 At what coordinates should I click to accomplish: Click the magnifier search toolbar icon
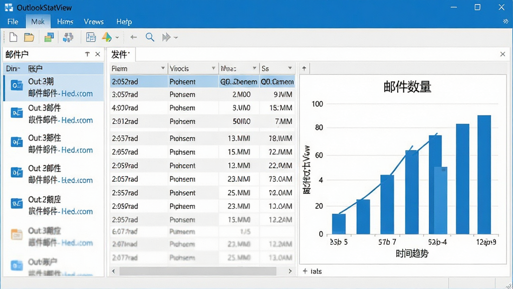tap(150, 37)
